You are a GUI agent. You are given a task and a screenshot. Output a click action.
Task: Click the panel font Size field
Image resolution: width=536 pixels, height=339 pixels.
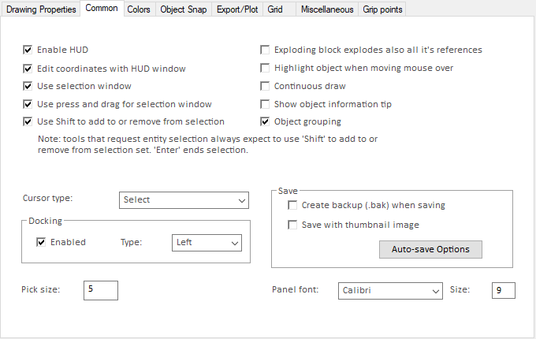click(503, 291)
